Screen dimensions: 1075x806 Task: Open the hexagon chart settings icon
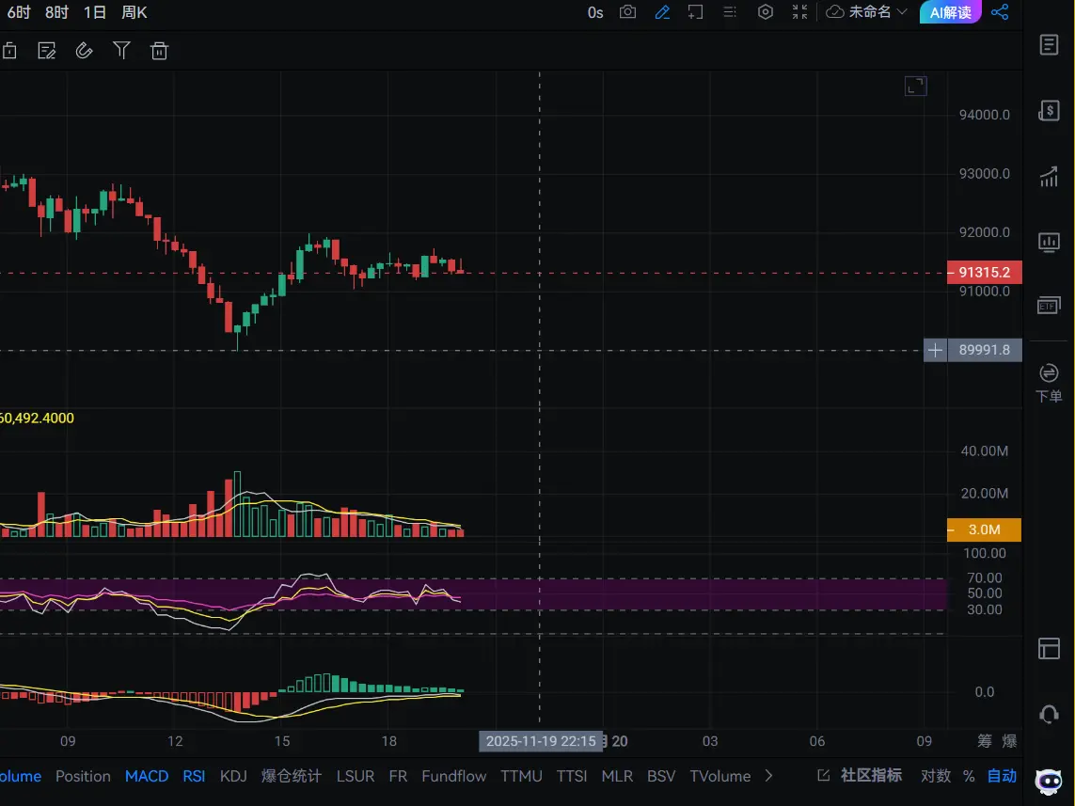(x=766, y=12)
